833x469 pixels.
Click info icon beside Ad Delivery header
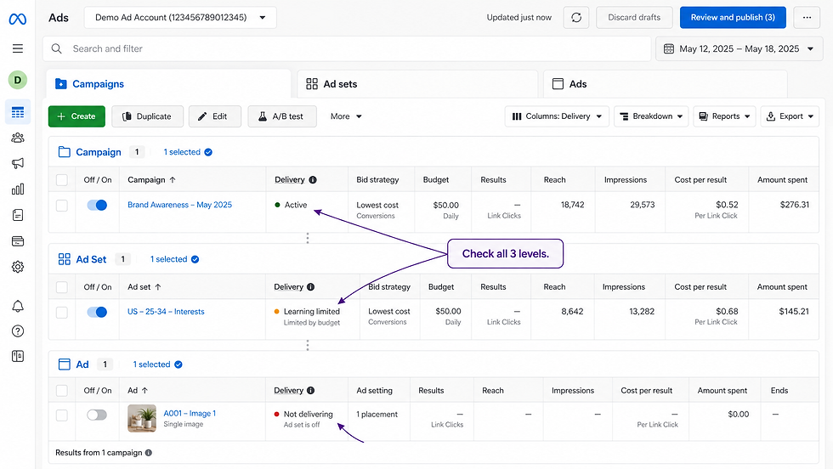click(x=311, y=390)
